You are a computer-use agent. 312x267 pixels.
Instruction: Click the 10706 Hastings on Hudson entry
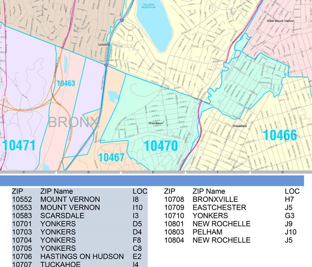68,257
